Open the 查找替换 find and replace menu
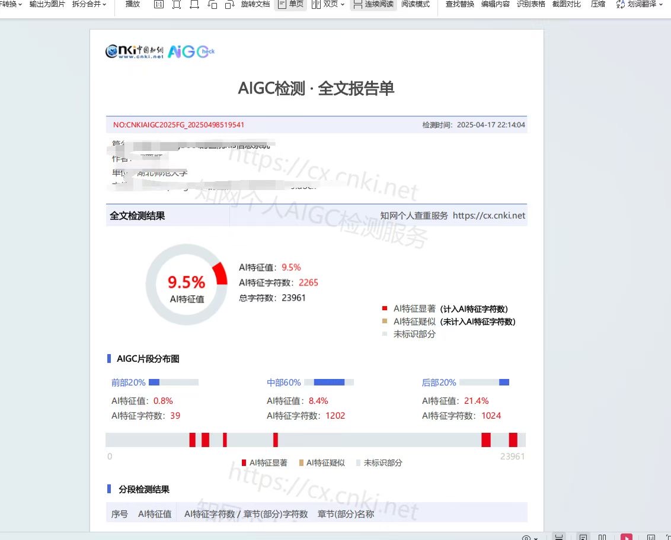The width and height of the screenshot is (671, 540). click(x=459, y=5)
